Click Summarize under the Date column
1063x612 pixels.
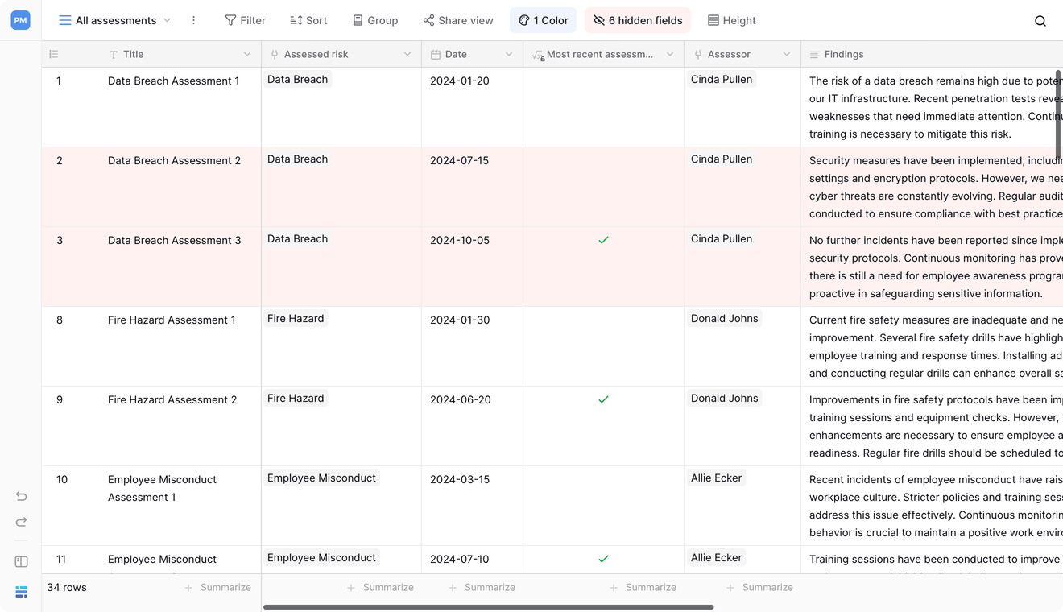[x=482, y=588]
